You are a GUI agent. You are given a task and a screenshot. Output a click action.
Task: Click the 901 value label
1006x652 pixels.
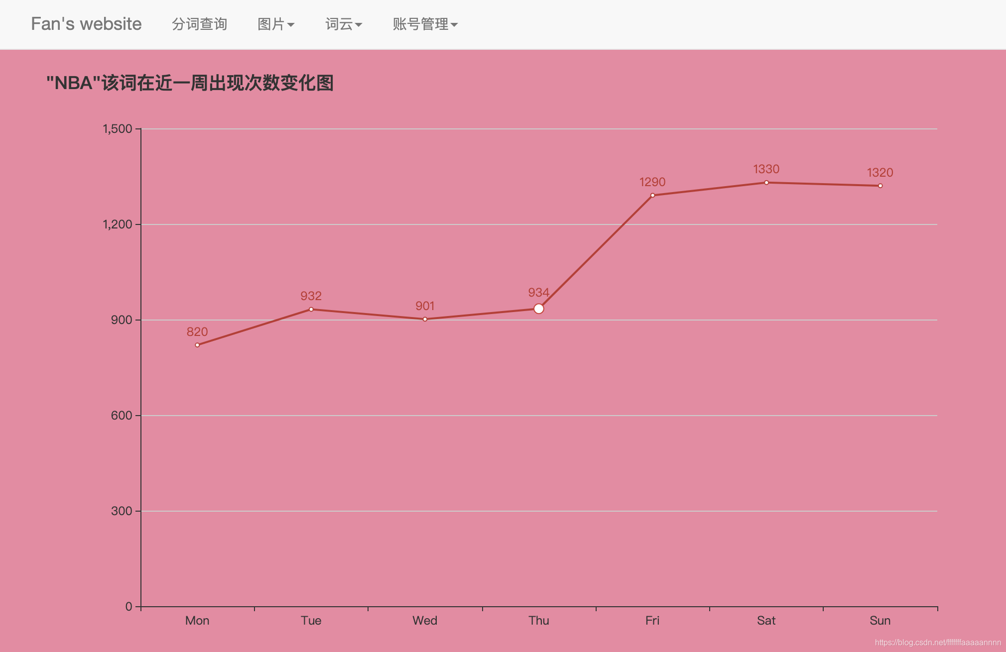pos(425,306)
